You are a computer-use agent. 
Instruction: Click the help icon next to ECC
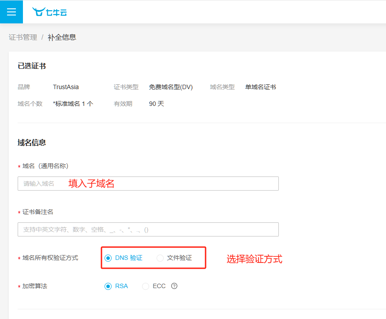point(174,286)
